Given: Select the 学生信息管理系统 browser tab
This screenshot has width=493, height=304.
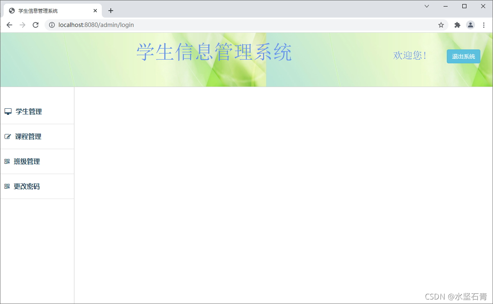Looking at the screenshot, I should coord(53,11).
